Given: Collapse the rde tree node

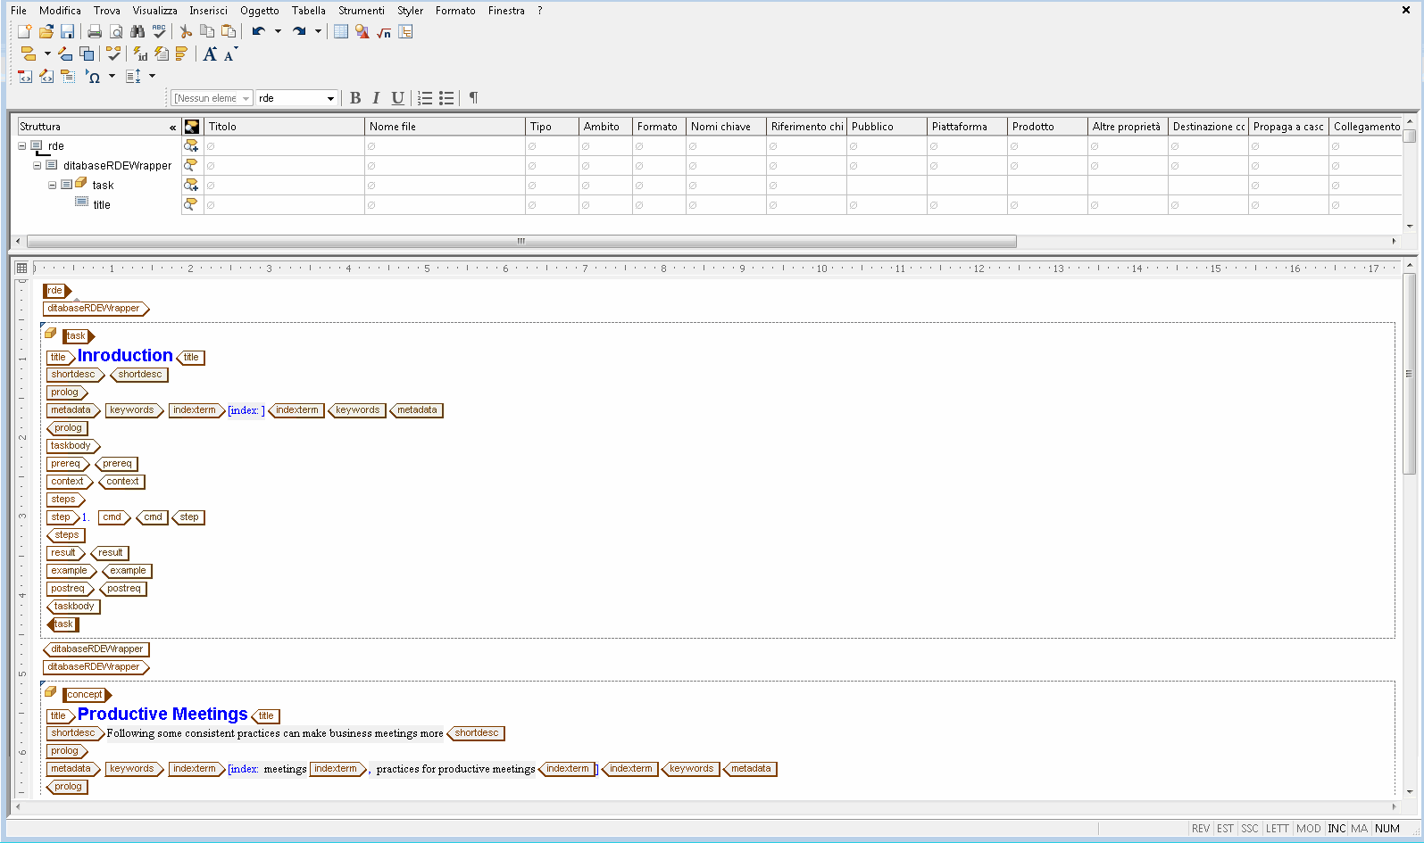Looking at the screenshot, I should tap(22, 145).
